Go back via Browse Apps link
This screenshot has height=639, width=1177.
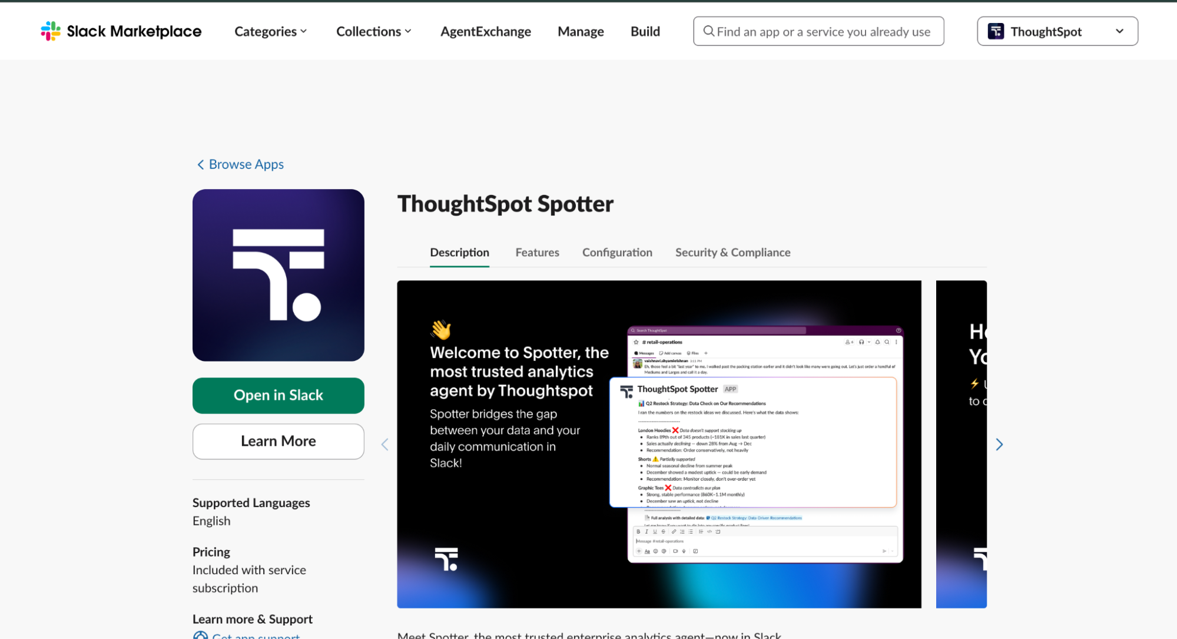[x=240, y=164]
